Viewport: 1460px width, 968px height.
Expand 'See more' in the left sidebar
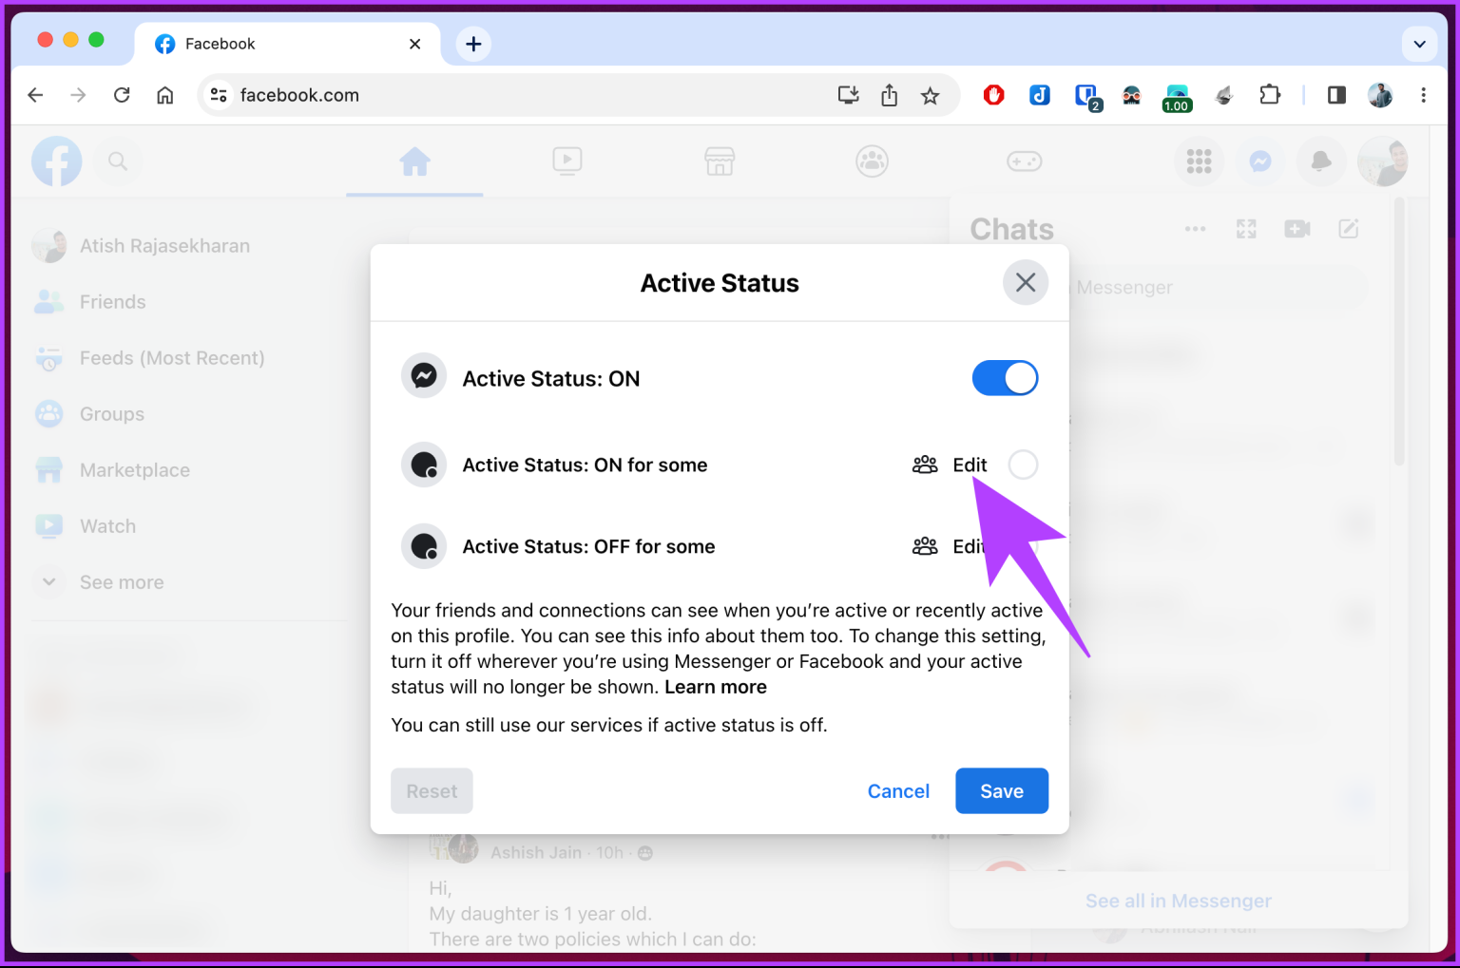pyautogui.click(x=121, y=581)
